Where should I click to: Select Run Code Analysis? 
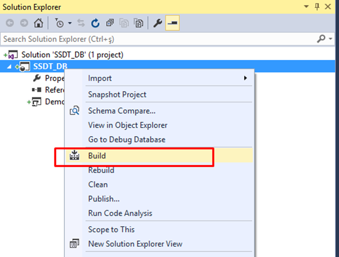pos(159,213)
